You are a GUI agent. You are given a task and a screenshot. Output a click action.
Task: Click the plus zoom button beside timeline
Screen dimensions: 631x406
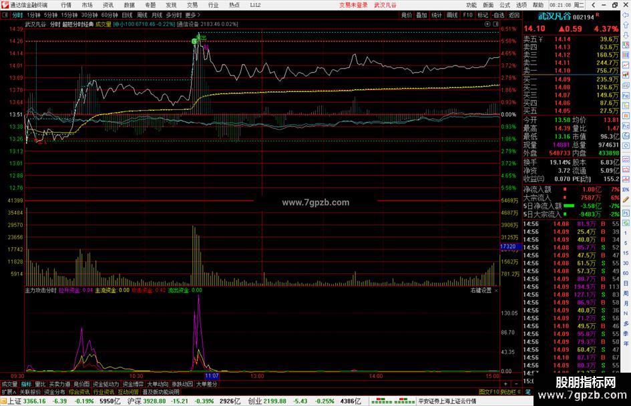coord(506,384)
